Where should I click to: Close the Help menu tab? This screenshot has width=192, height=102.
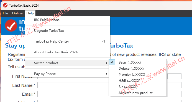pyautogui.click(x=30, y=13)
